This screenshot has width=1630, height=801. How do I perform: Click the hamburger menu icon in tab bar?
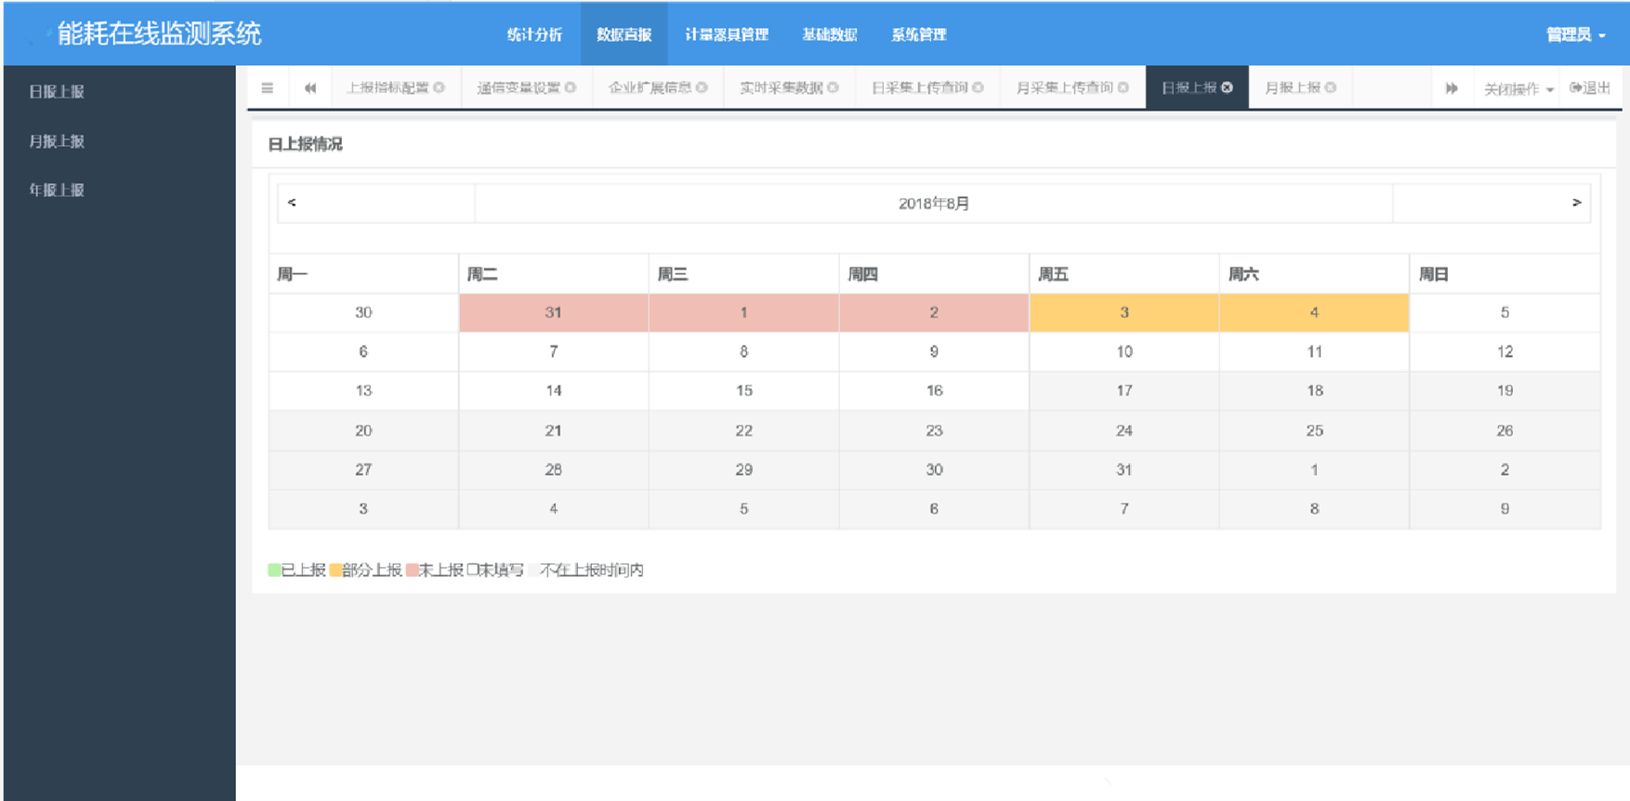(268, 88)
